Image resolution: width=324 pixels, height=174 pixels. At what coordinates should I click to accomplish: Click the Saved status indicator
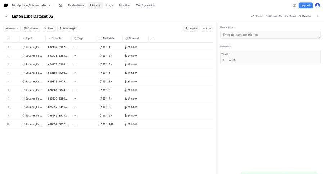(257, 16)
